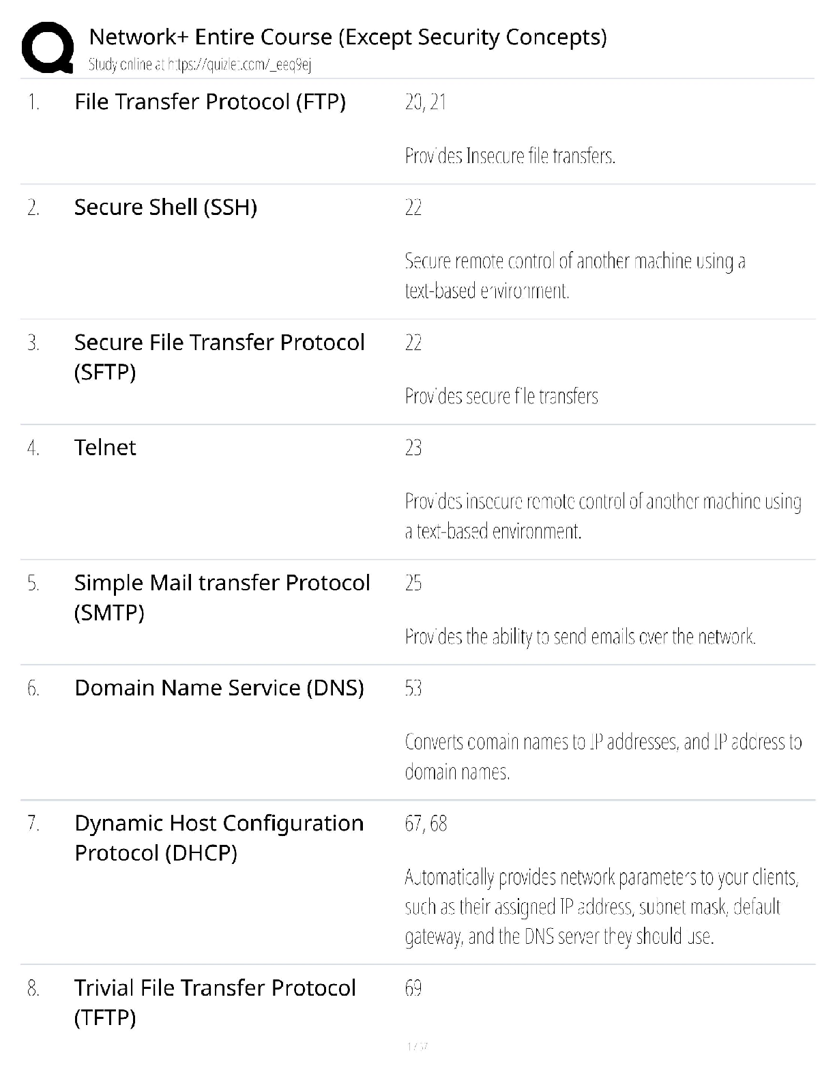The width and height of the screenshot is (835, 1081).
Task: Click the DNS domain names conversion definition
Action: (x=602, y=756)
